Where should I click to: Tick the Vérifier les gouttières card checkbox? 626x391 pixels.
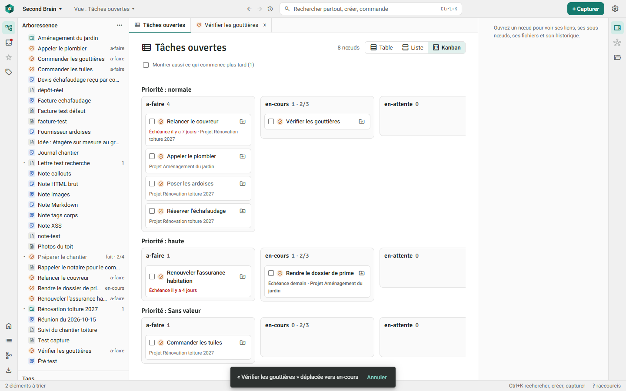pos(271,122)
